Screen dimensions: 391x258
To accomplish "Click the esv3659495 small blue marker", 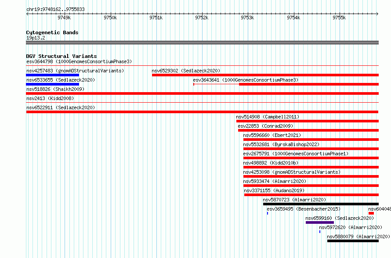I will 268,213.
